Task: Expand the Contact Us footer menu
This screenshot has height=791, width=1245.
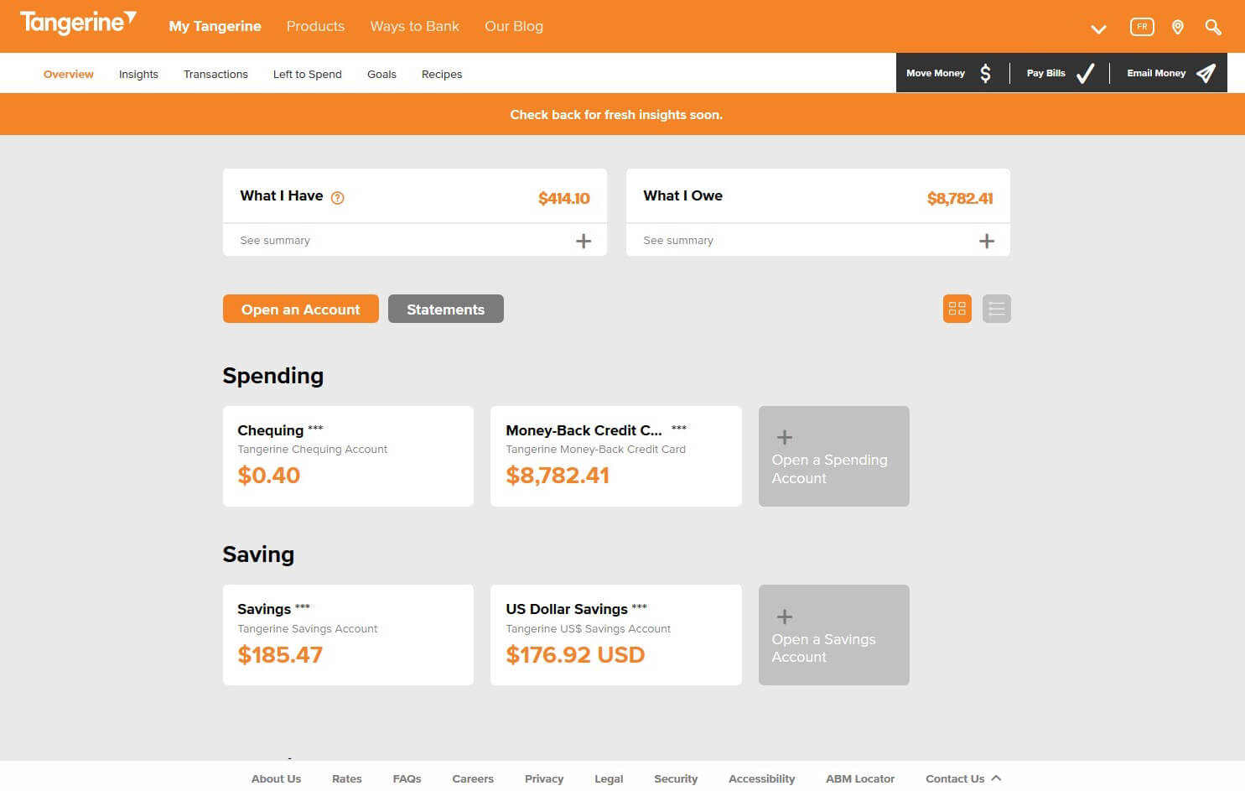Action: tap(963, 778)
